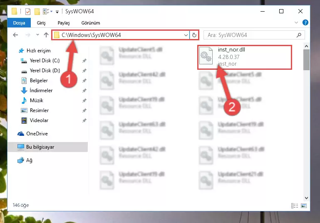Open the Customize Quick Access Toolbar dropdown
320x223 pixels.
pyautogui.click(x=57, y=12)
